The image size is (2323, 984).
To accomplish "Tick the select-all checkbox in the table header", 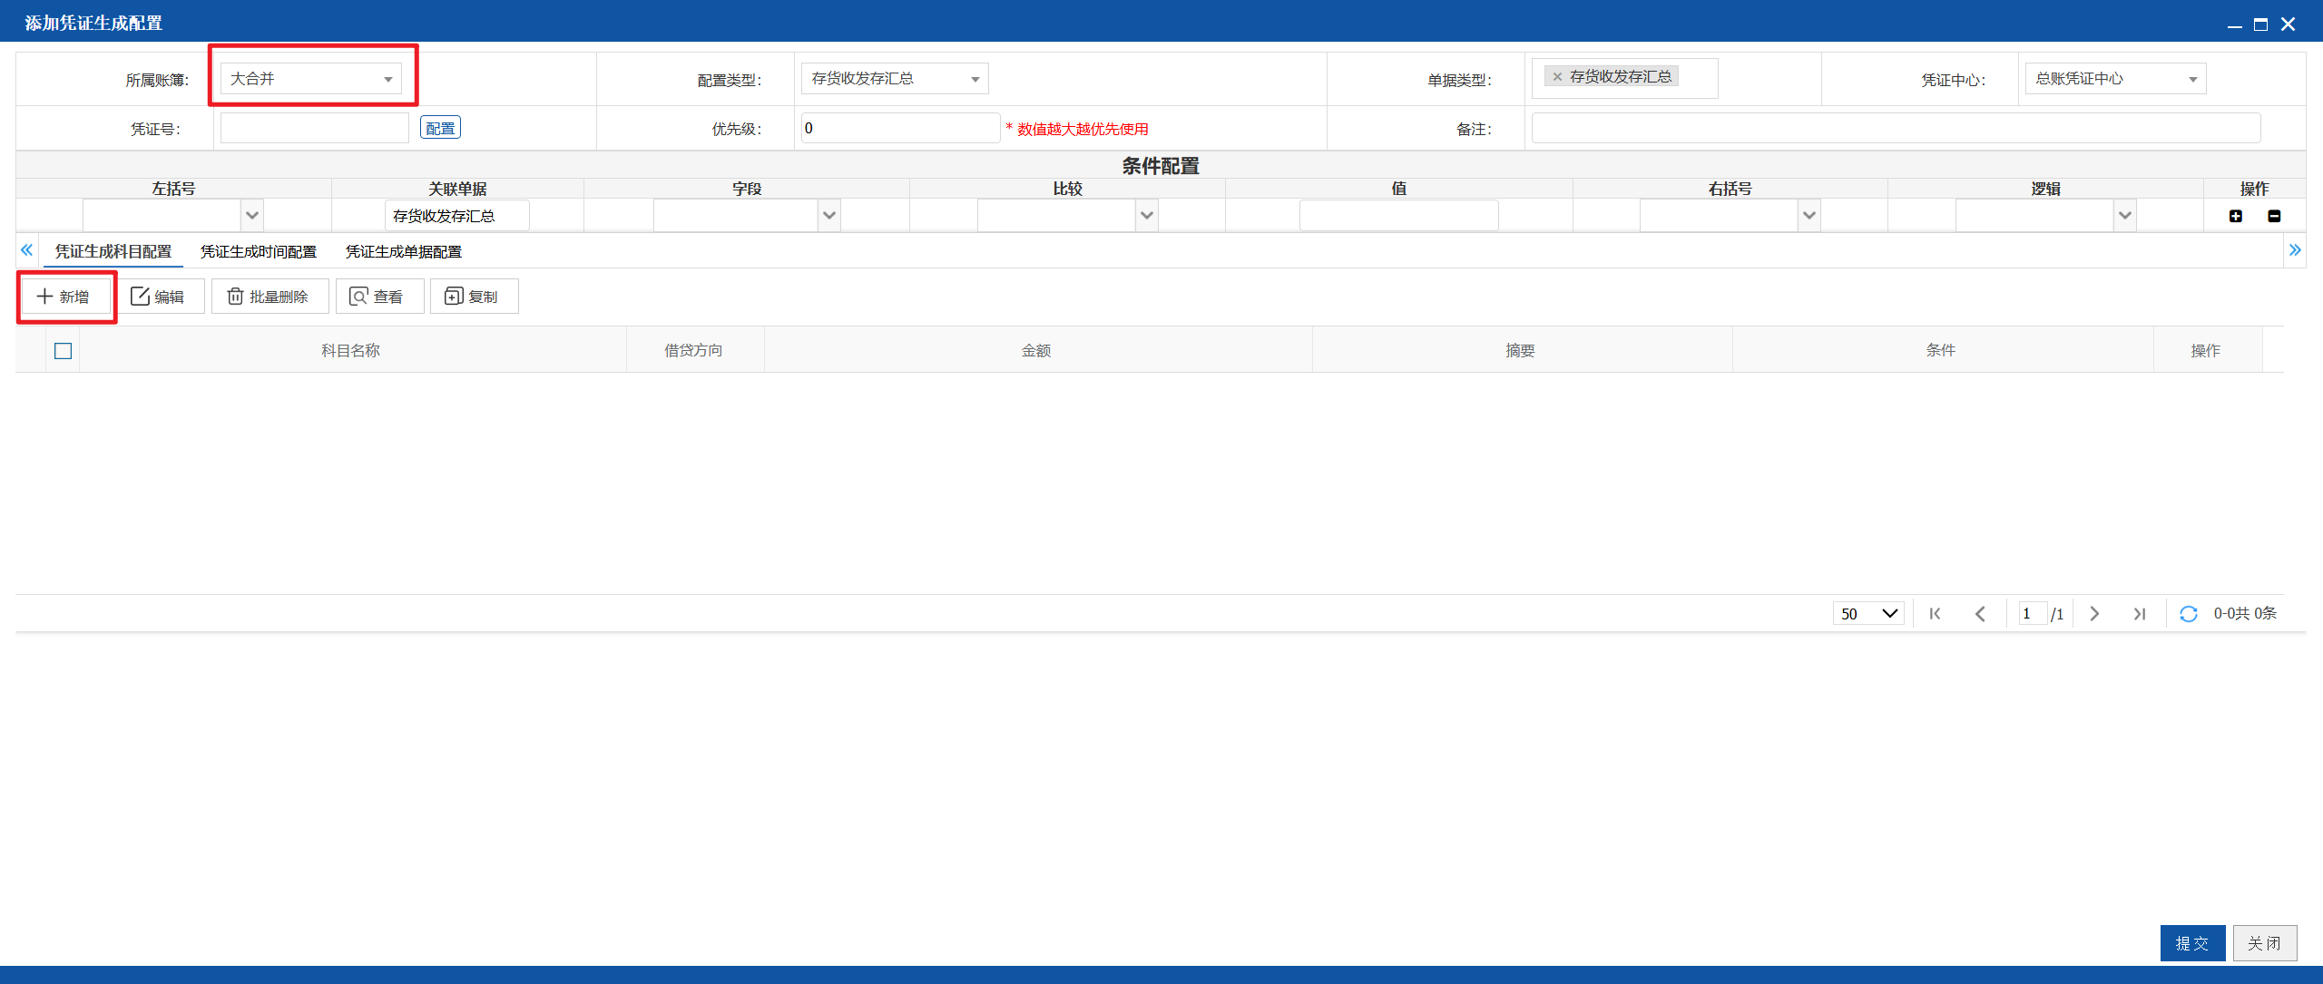I will point(63,351).
